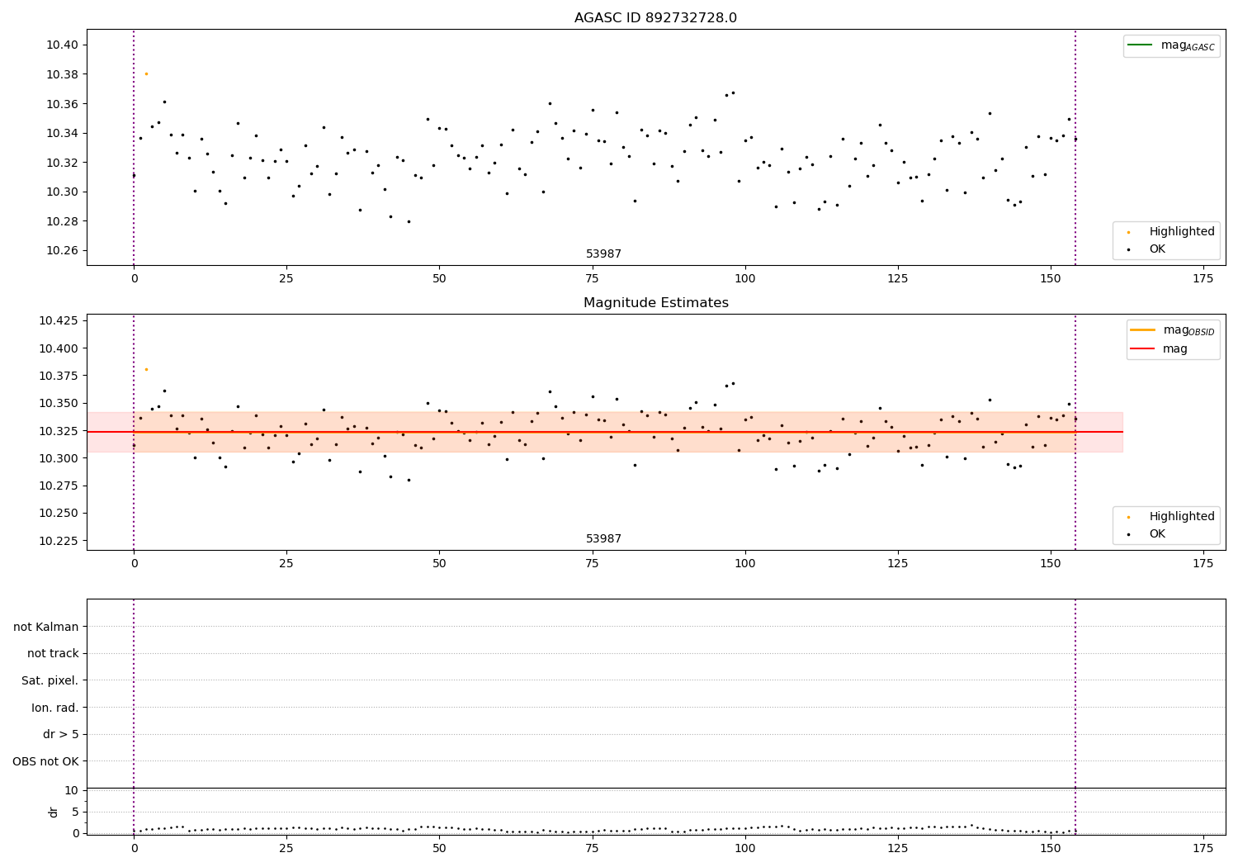Click the 'dr > 5' row label
Image resolution: width=1238 pixels, height=867 pixels.
pyautogui.click(x=61, y=735)
